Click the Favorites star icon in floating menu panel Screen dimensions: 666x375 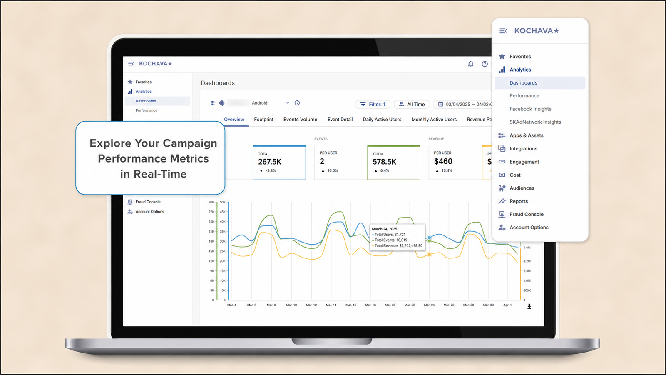coord(502,56)
